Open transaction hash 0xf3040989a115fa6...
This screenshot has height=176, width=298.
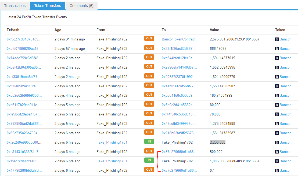[x=24, y=86]
